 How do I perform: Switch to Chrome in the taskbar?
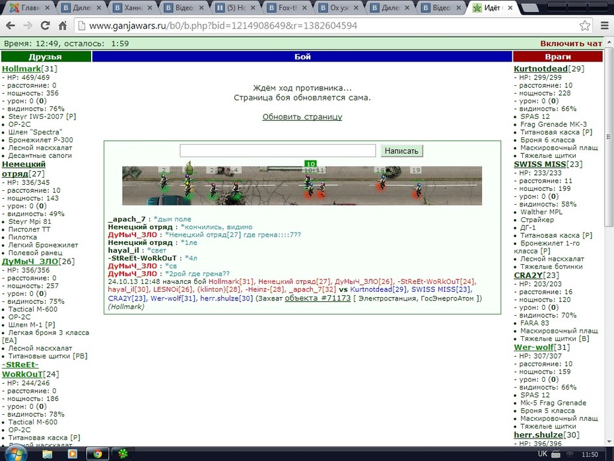click(98, 454)
